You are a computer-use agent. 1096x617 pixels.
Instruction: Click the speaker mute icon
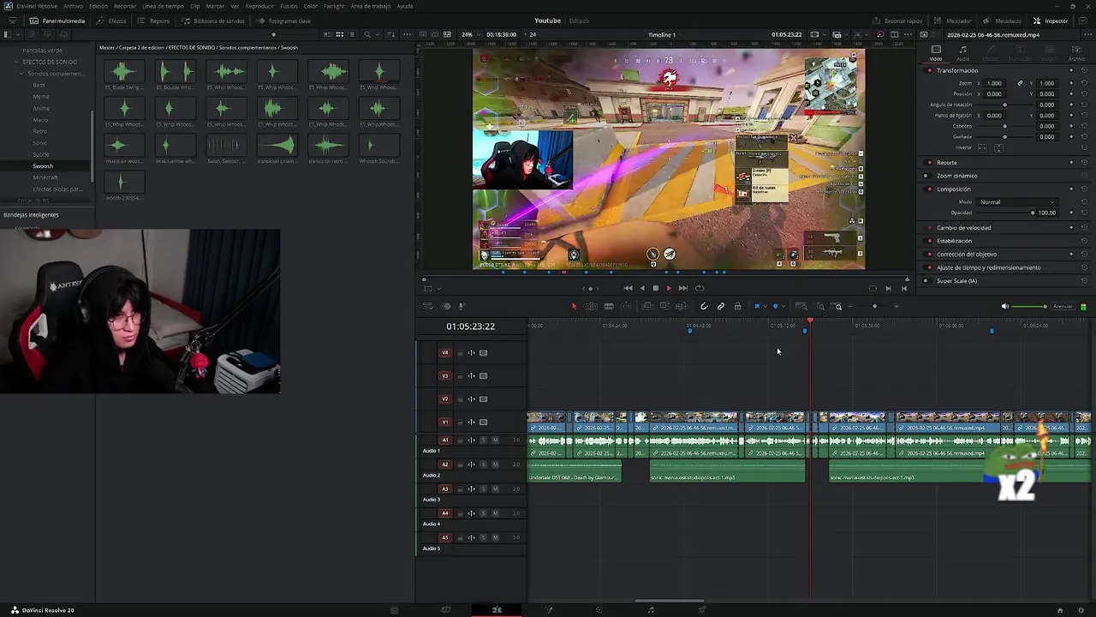(1005, 307)
